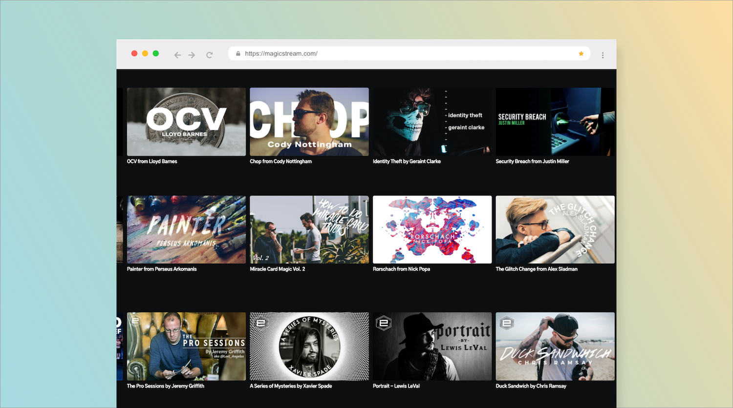Click the Duck Sandwich by Chris Ramsay title
The height and width of the screenshot is (408, 733).
(x=531, y=386)
